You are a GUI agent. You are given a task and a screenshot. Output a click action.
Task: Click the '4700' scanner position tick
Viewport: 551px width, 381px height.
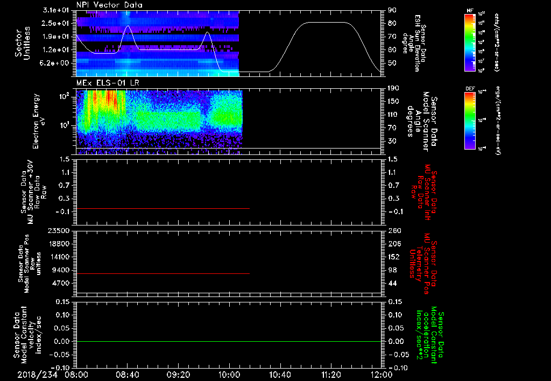(60, 283)
